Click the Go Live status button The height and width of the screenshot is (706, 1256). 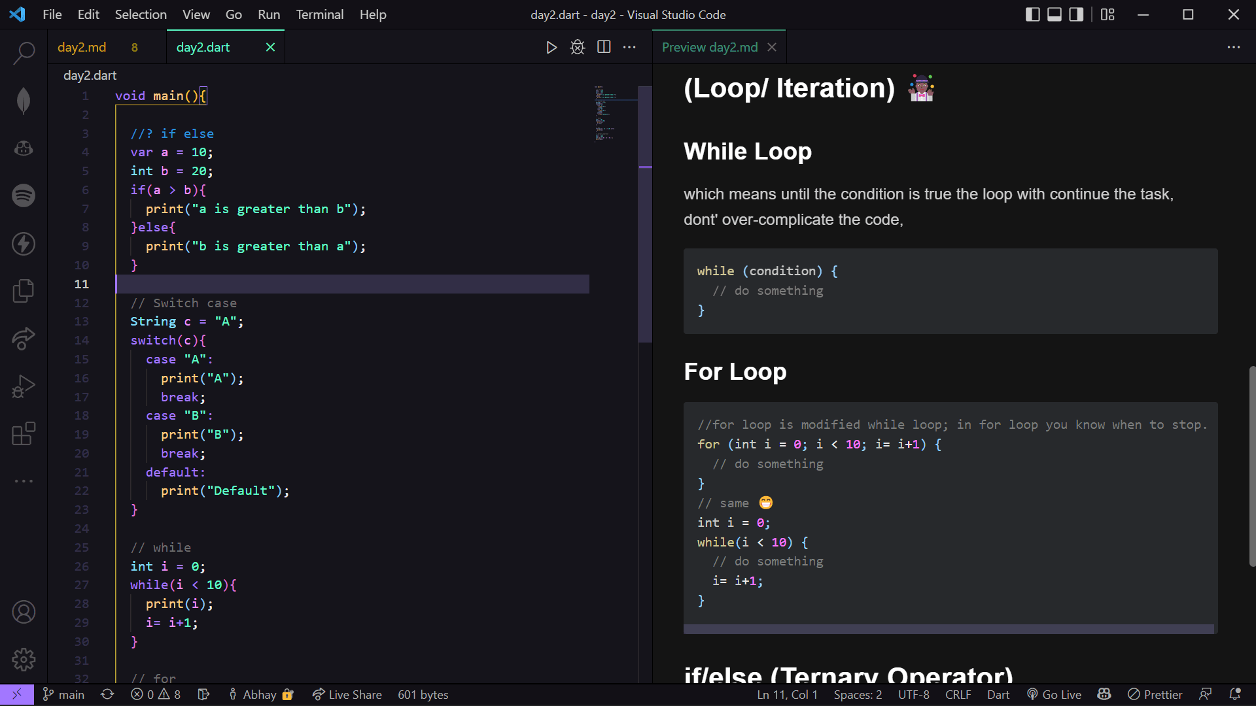point(1054,694)
